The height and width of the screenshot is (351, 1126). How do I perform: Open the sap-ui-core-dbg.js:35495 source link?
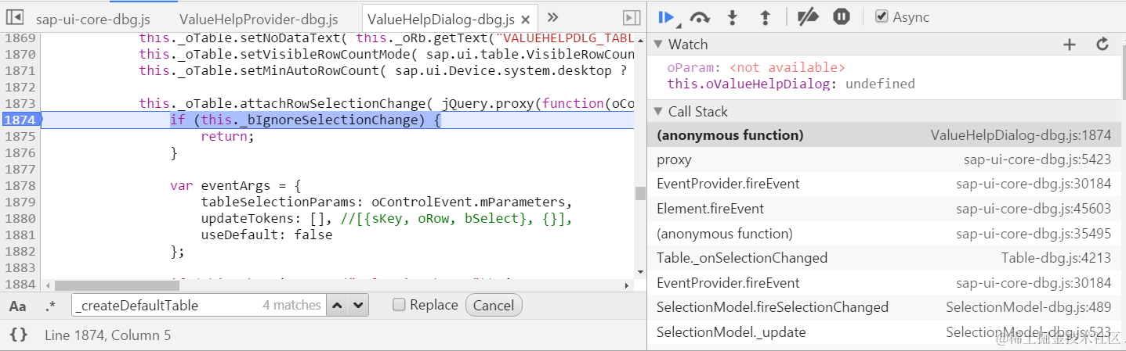[x=1034, y=234]
